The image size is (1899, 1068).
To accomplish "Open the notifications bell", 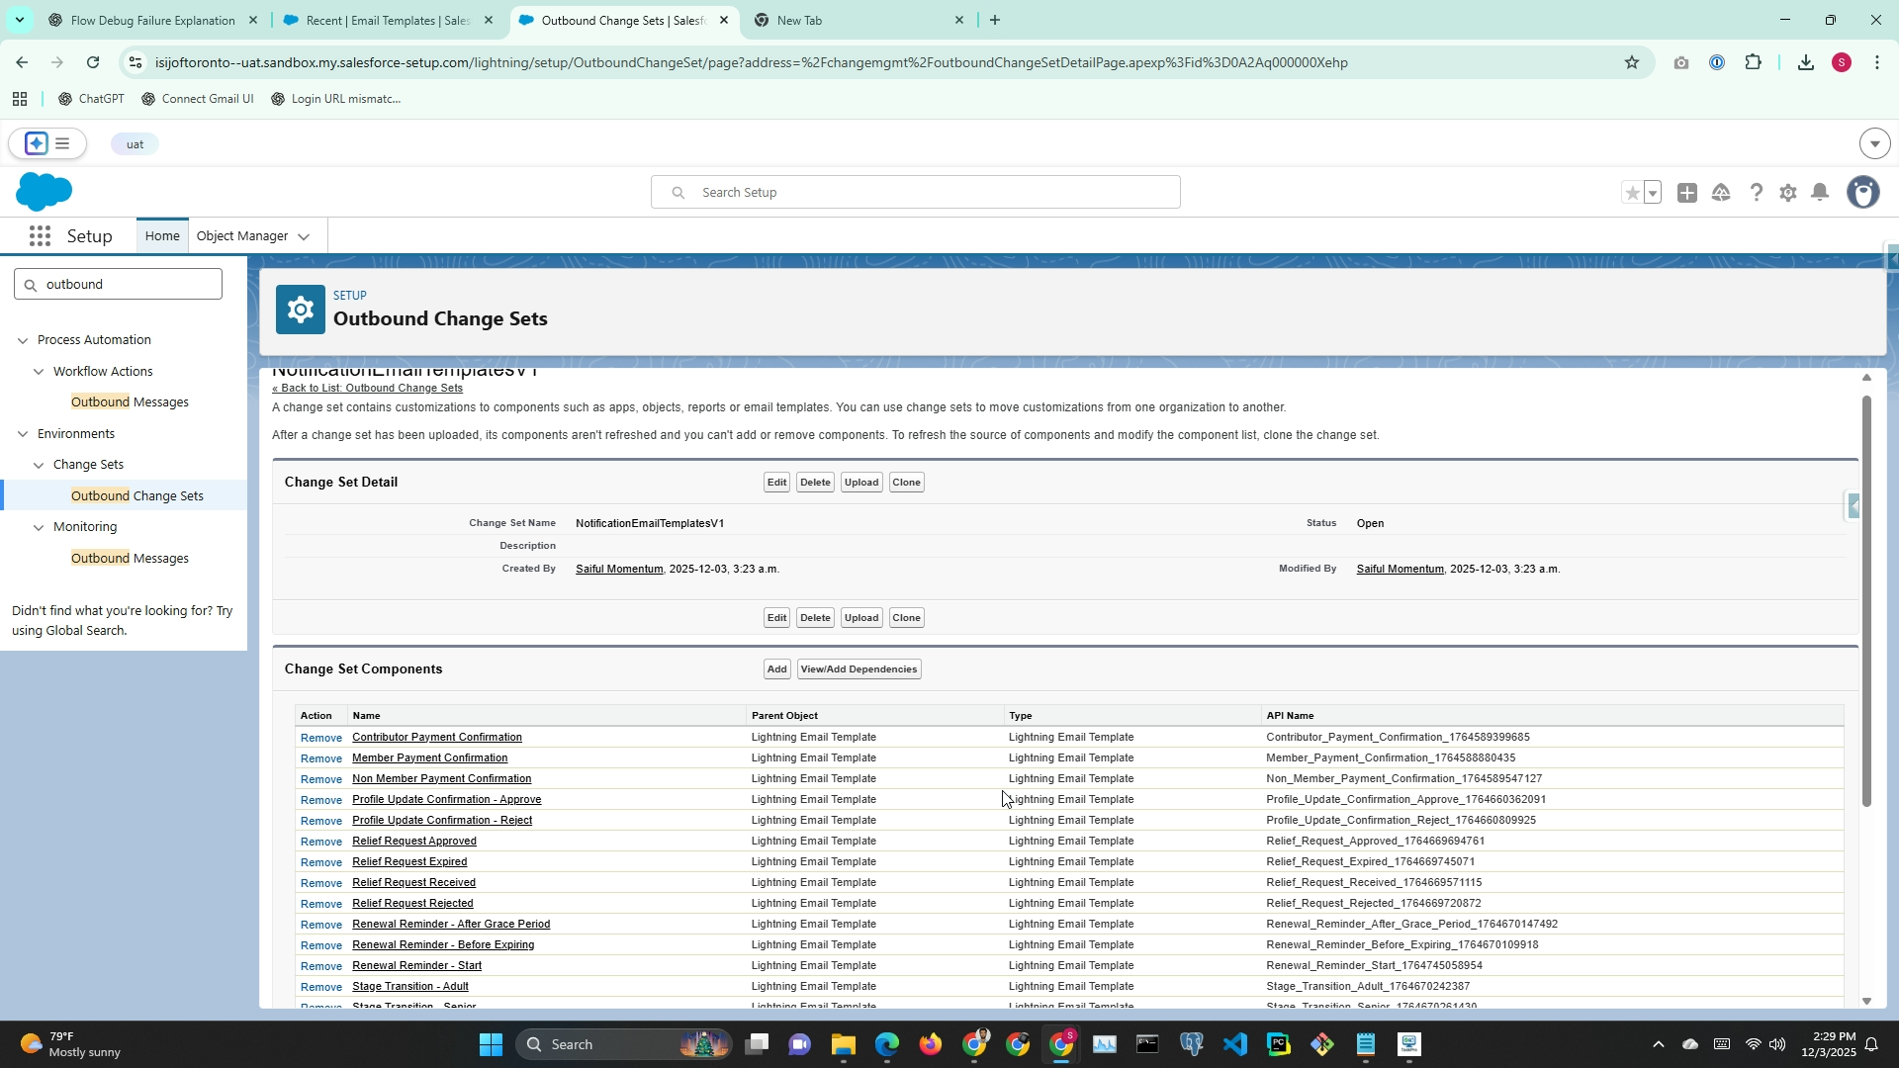I will coord(1820,193).
